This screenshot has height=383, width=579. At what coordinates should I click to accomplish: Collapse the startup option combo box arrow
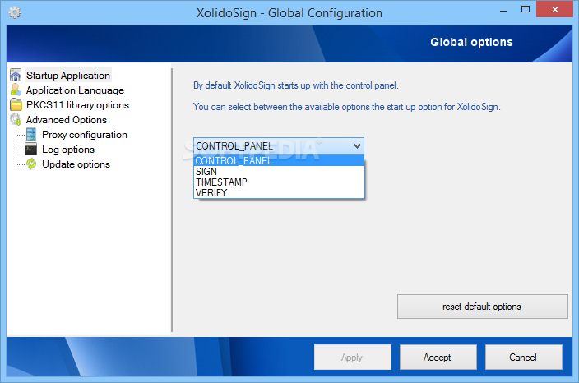coord(357,146)
